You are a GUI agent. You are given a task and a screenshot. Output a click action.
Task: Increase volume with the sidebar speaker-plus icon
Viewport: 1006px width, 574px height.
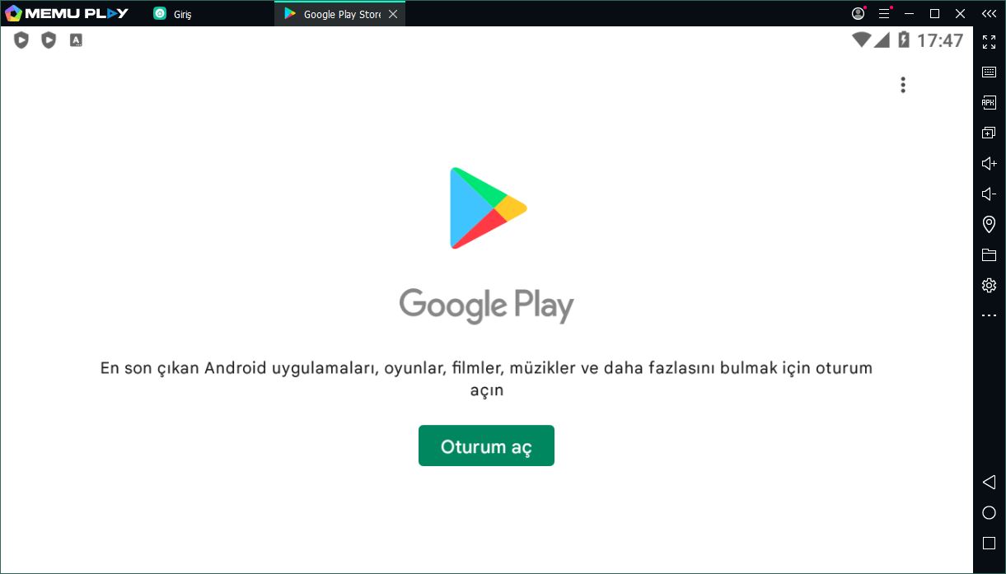(x=989, y=163)
